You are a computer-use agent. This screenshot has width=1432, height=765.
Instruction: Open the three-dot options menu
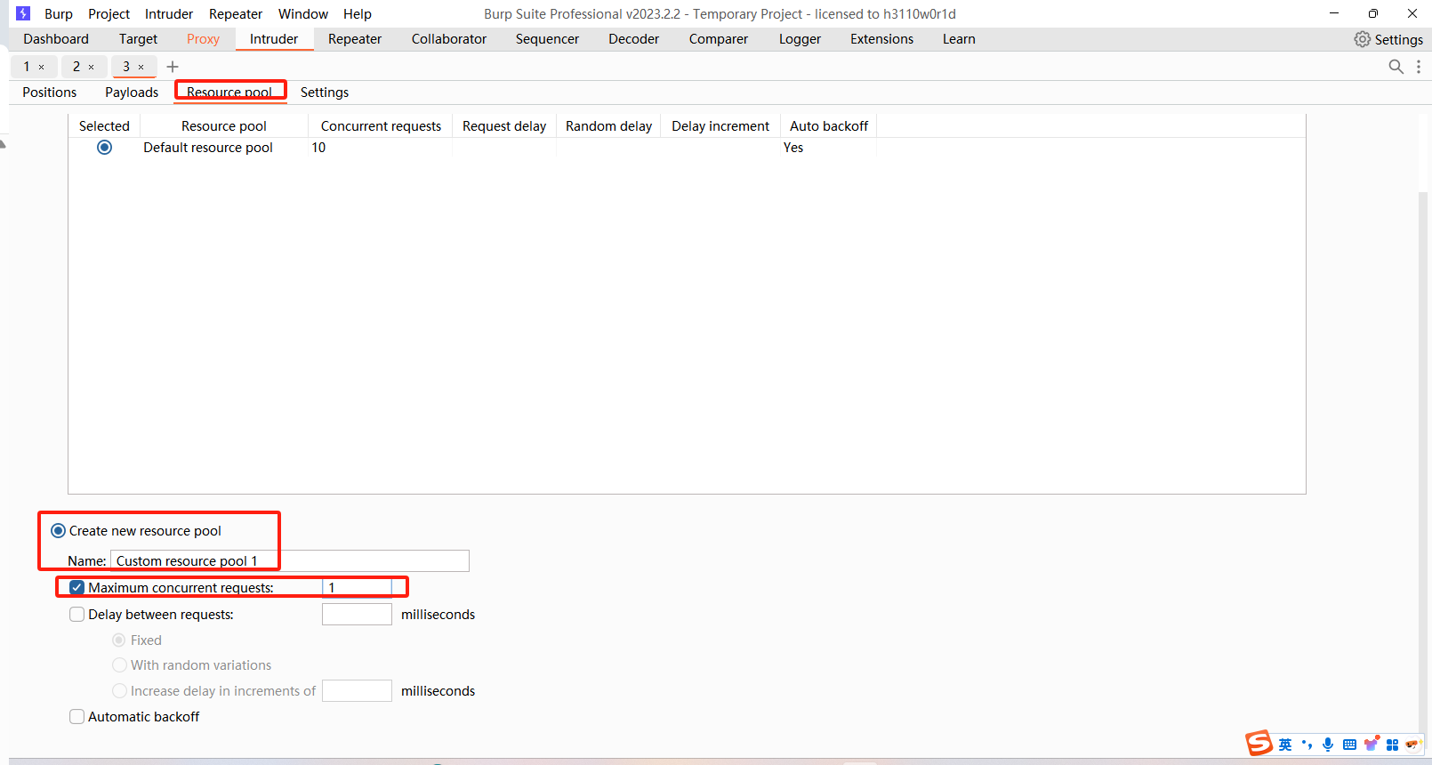tap(1418, 67)
